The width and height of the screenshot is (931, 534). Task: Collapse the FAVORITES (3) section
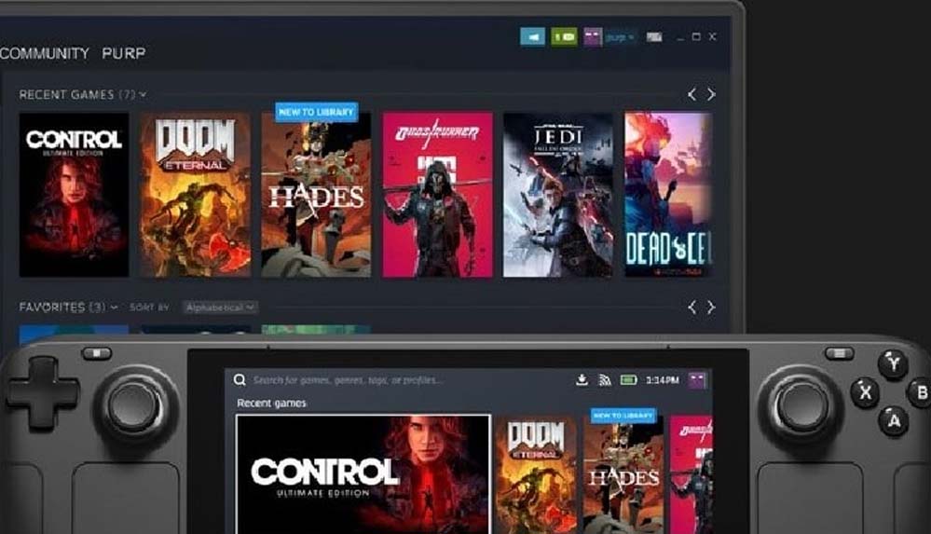click(114, 308)
